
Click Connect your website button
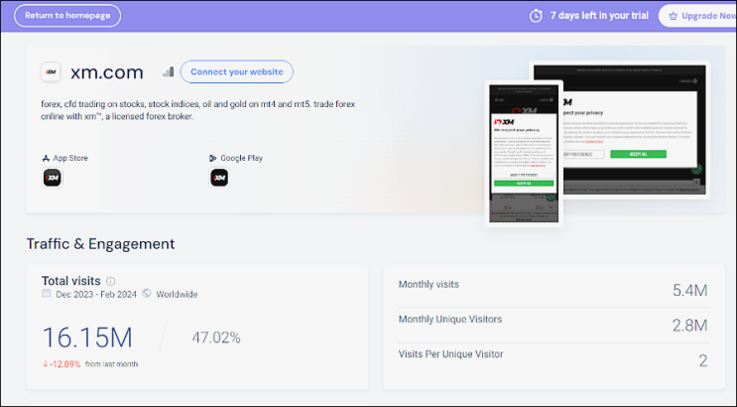coord(236,72)
